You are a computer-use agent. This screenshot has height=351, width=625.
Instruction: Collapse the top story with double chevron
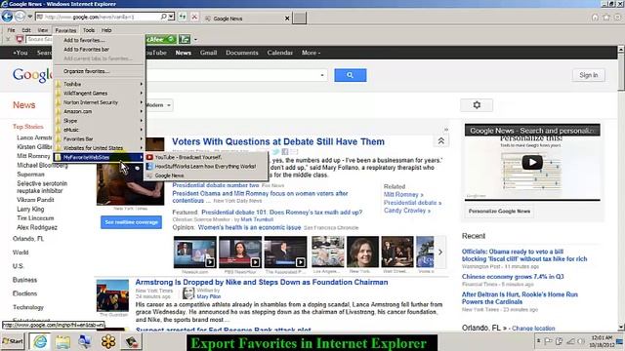pos(440,140)
